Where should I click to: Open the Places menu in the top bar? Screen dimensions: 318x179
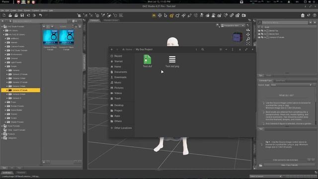(5, 2)
